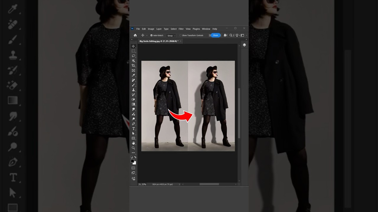This screenshot has height=212, width=378.
Task: Open the Type menu
Action: 166,29
